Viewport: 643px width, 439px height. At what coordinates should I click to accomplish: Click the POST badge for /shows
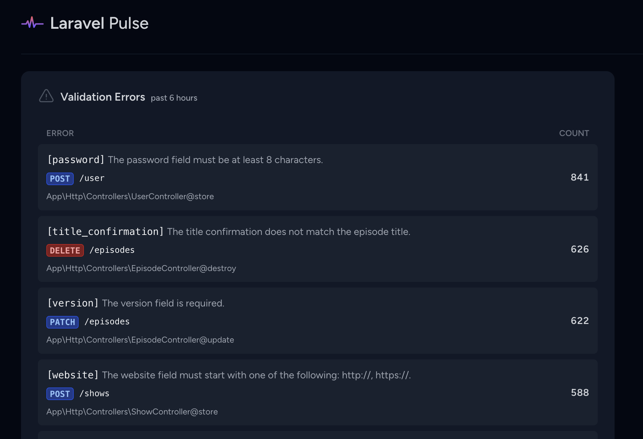coord(60,394)
